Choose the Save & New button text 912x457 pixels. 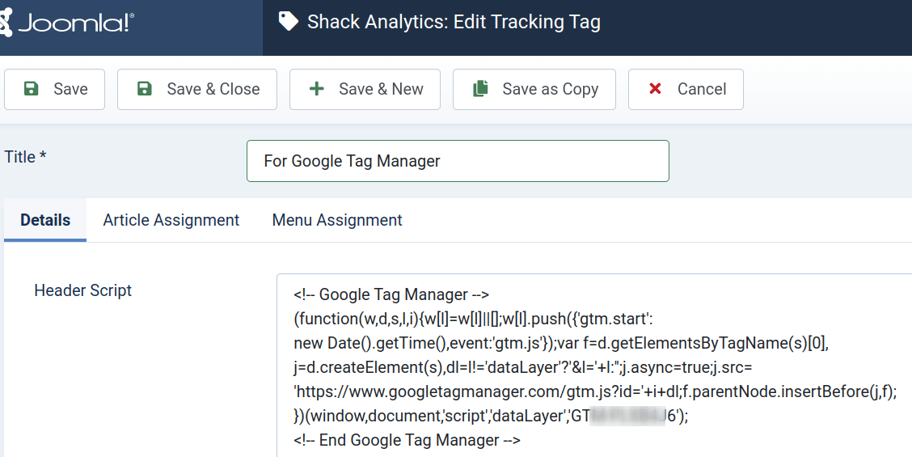click(381, 89)
